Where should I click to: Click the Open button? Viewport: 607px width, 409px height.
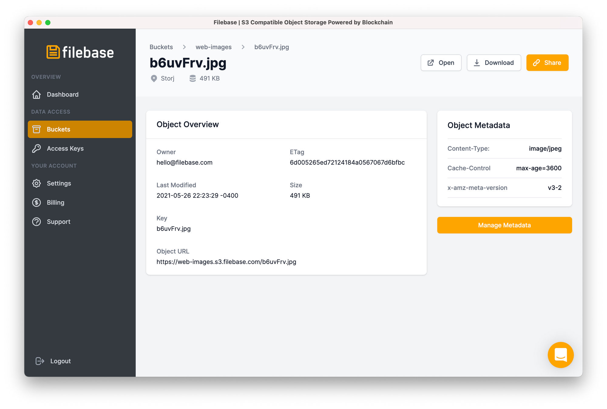(x=441, y=63)
